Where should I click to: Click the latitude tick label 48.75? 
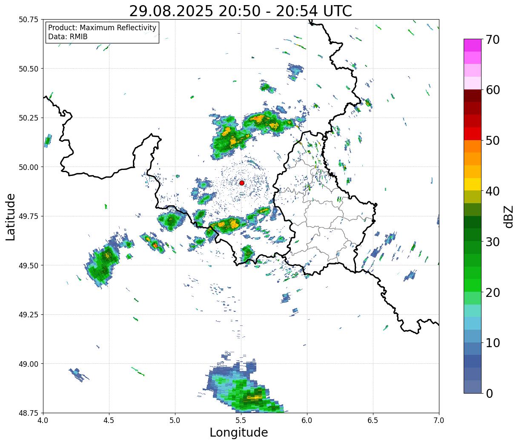click(x=29, y=413)
